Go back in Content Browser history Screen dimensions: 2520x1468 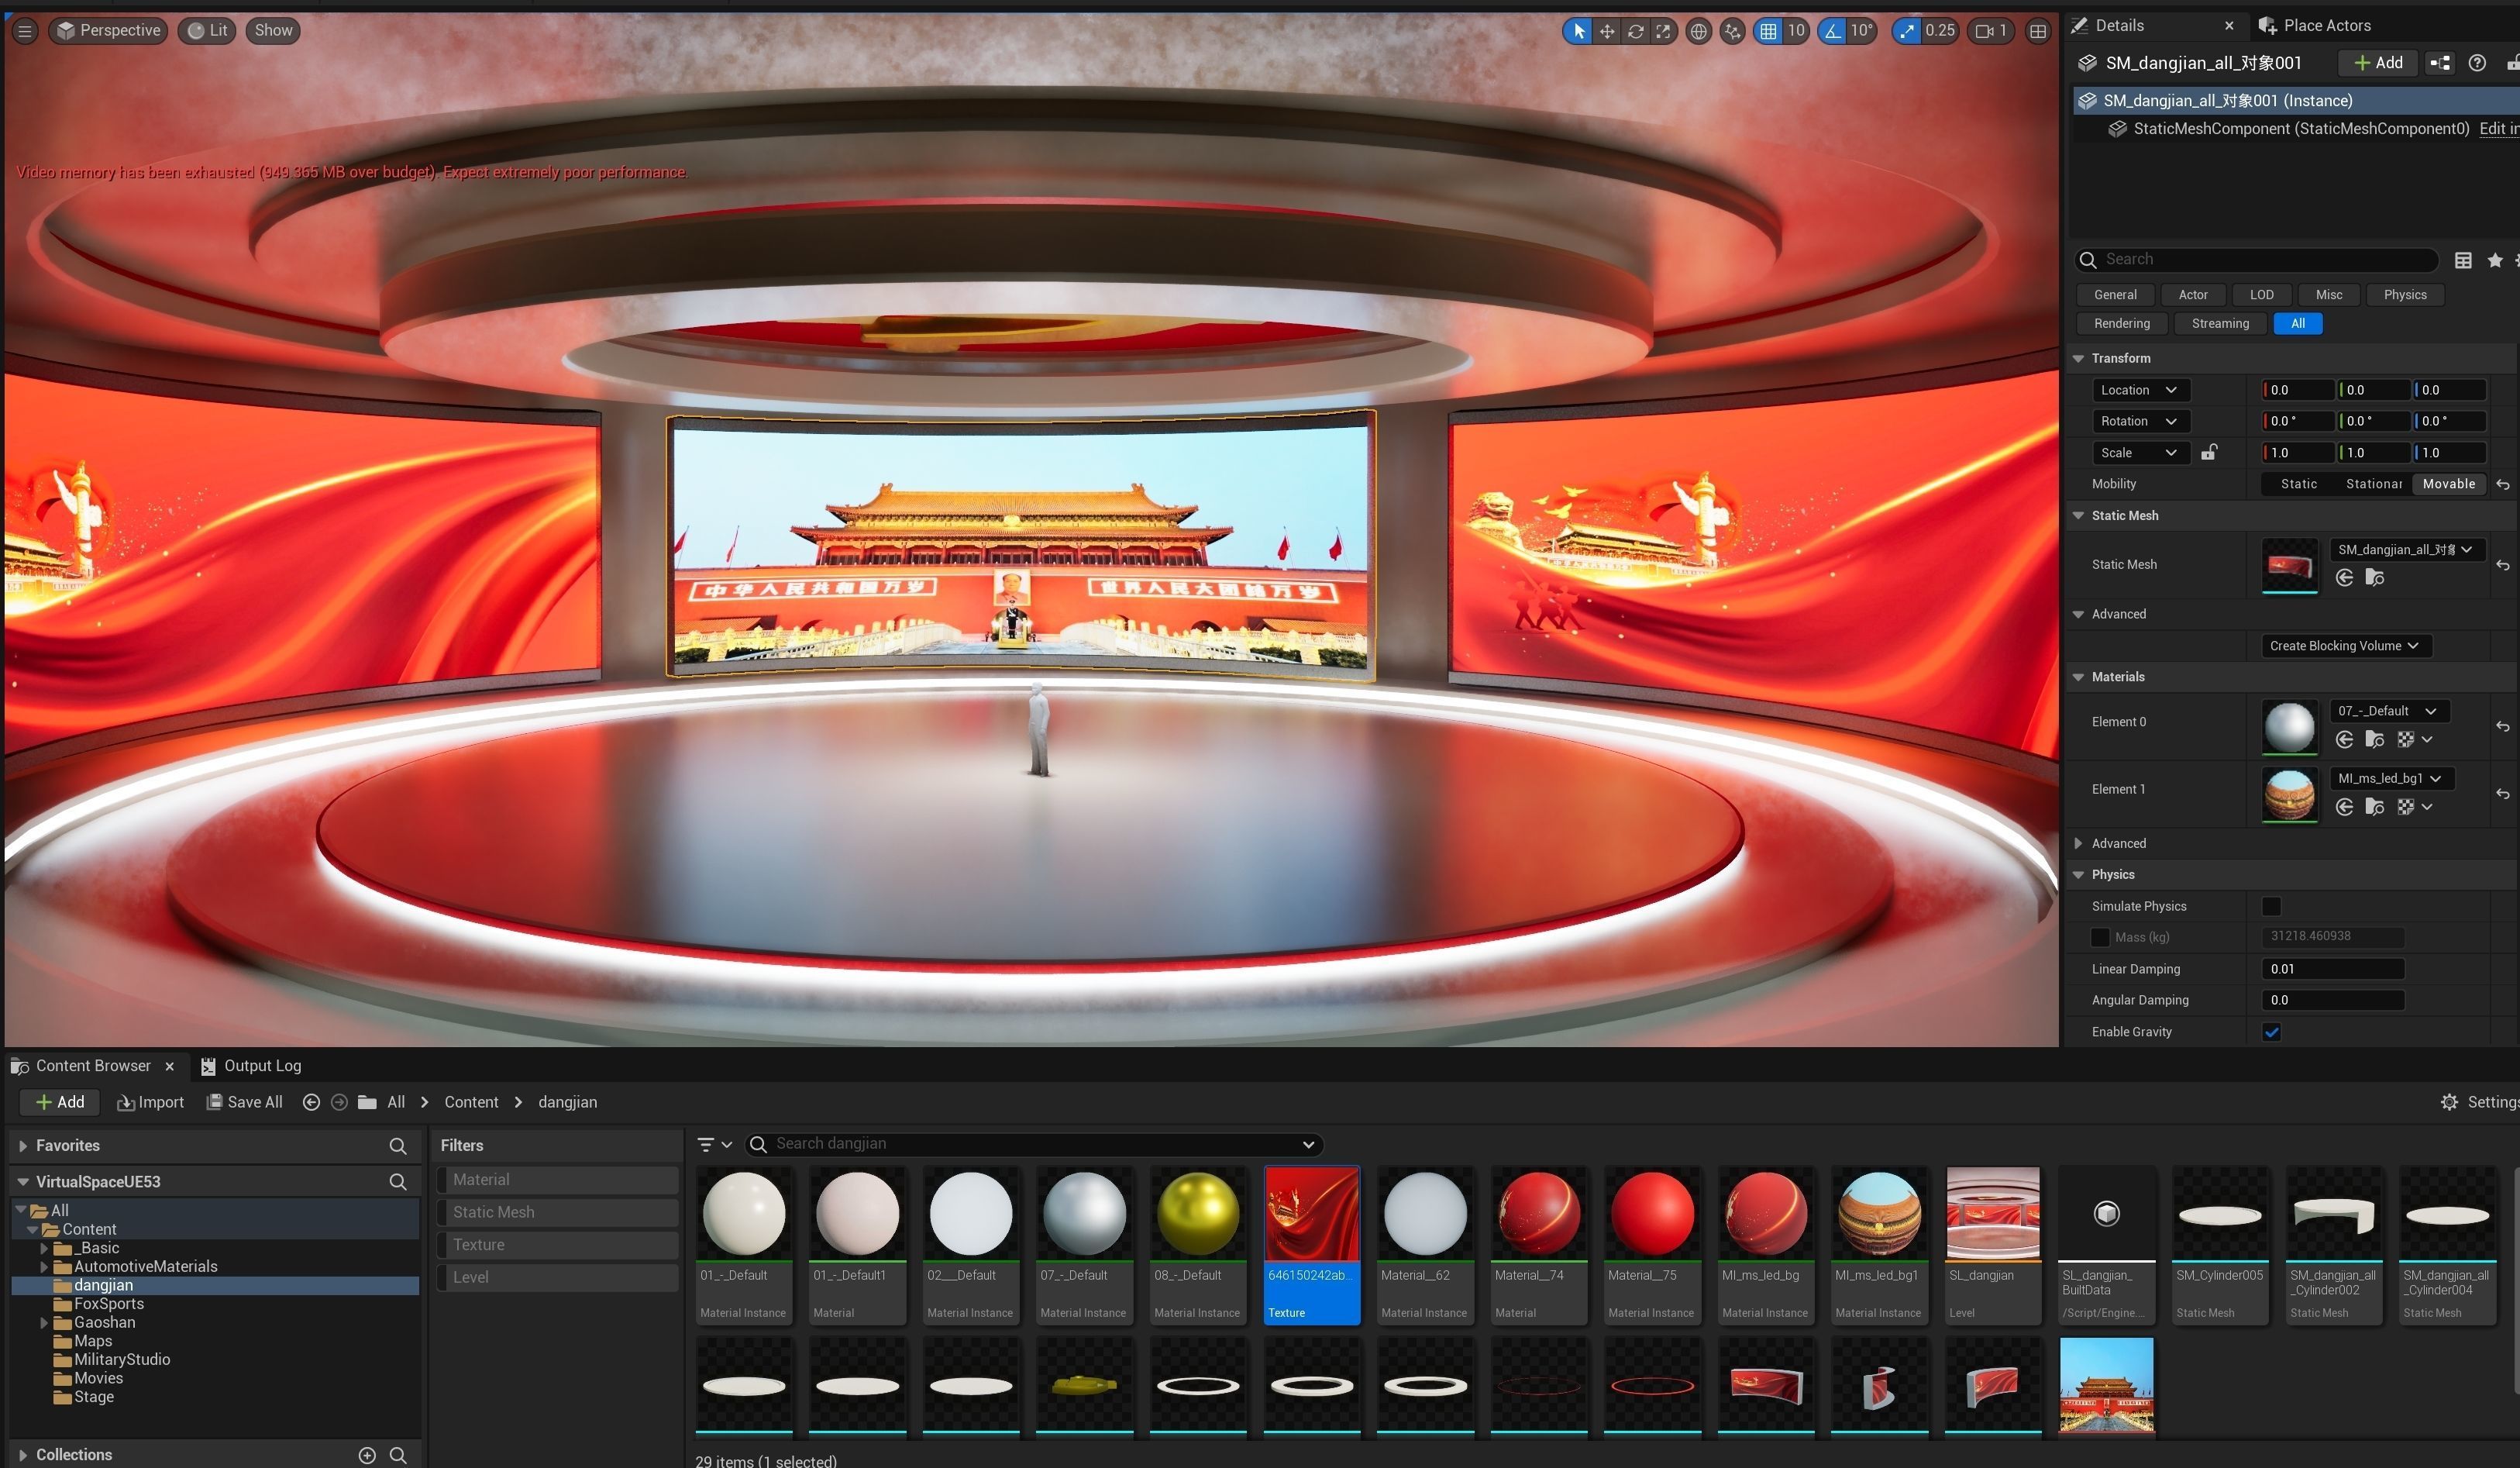pyautogui.click(x=311, y=1102)
